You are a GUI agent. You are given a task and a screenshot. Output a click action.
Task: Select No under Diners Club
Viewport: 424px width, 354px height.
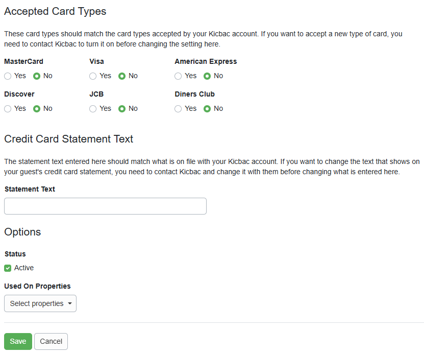(206, 108)
